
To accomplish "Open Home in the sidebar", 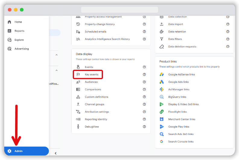I will [18, 22].
